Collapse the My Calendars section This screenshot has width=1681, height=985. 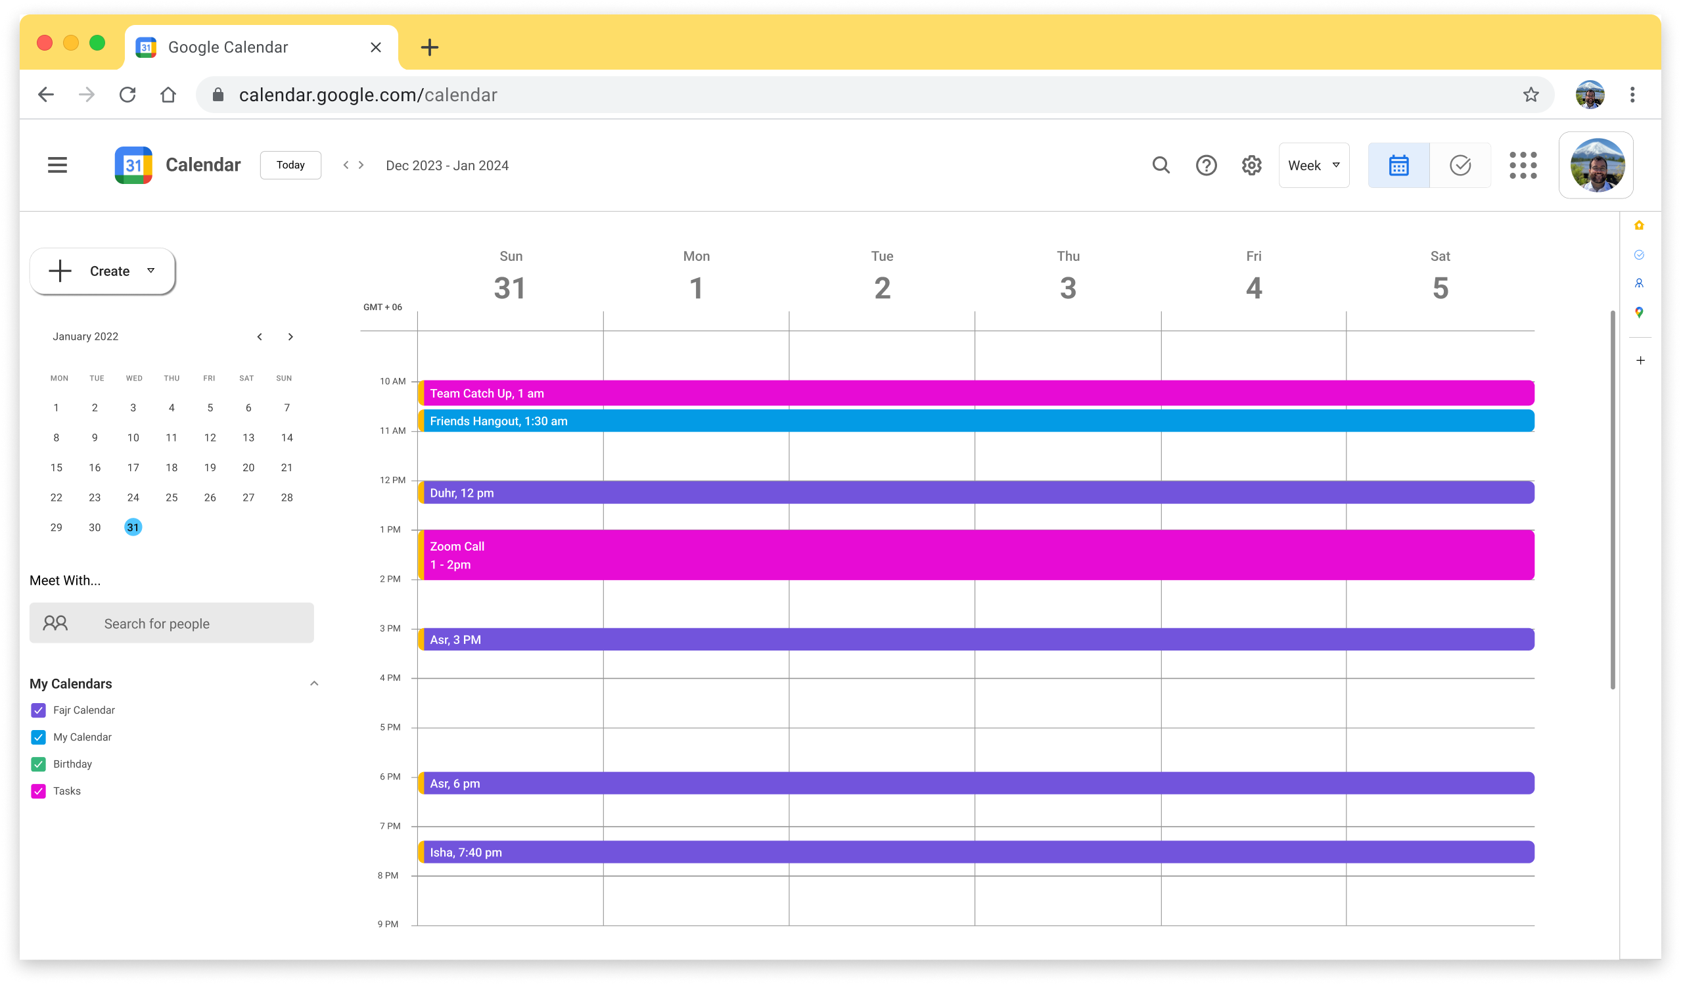point(314,683)
